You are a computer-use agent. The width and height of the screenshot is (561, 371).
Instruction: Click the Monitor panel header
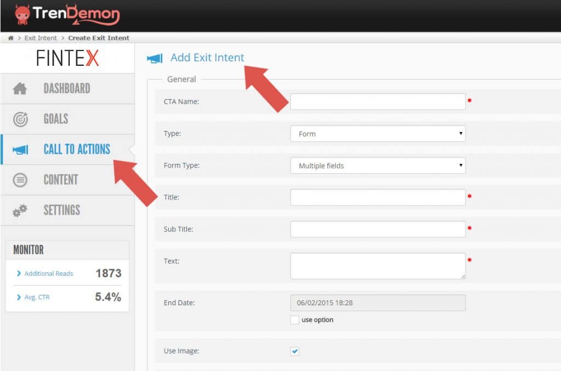[x=67, y=250]
